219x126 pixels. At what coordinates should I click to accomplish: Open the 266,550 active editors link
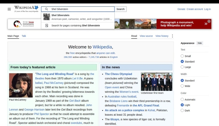point(68,57)
